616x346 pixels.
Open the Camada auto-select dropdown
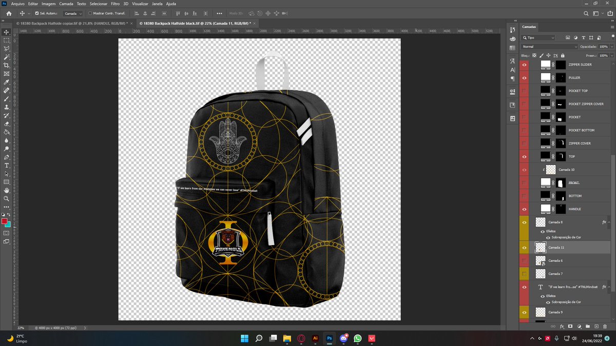coord(73,13)
